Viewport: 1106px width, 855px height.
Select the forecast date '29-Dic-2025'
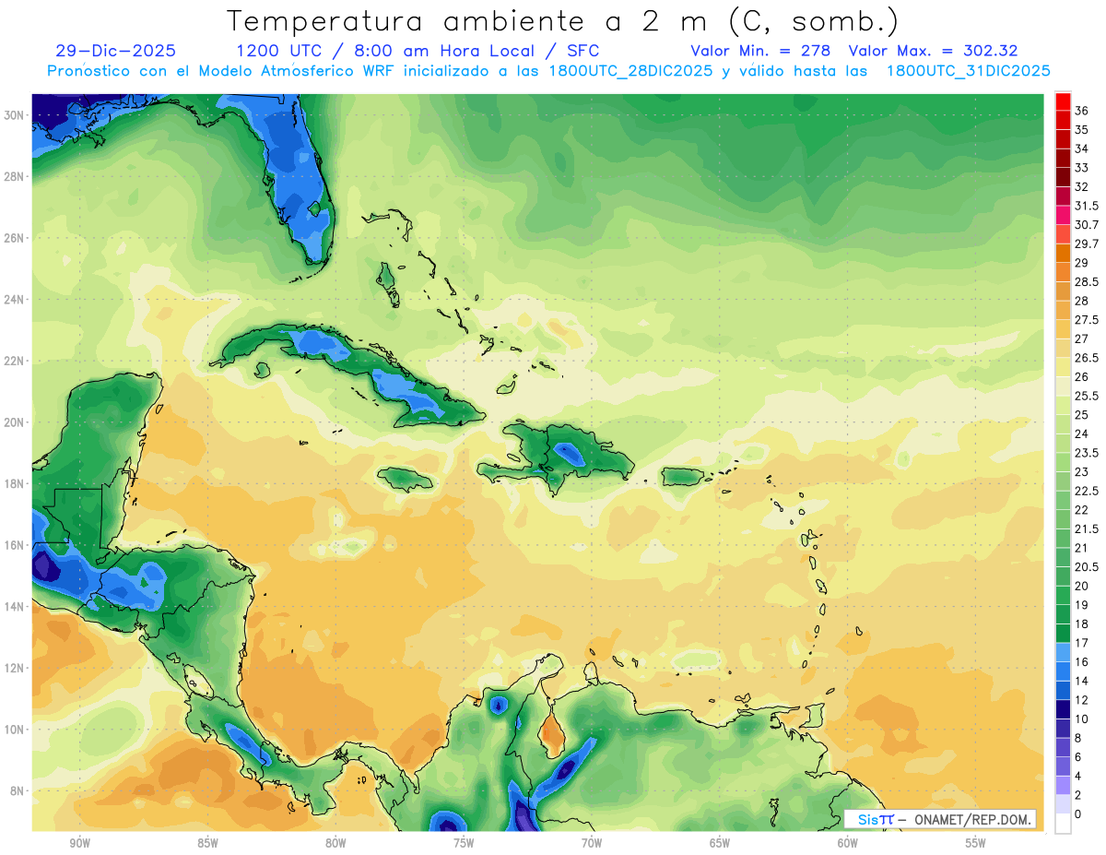click(115, 52)
